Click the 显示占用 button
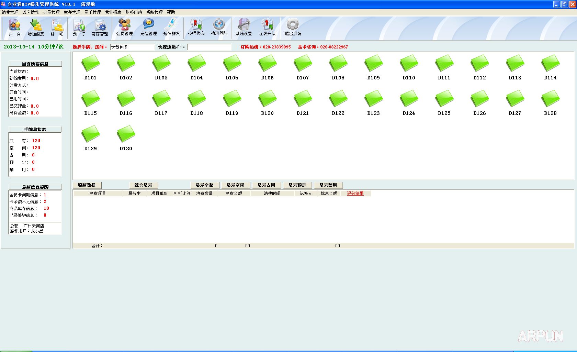This screenshot has width=577, height=352. [266, 185]
